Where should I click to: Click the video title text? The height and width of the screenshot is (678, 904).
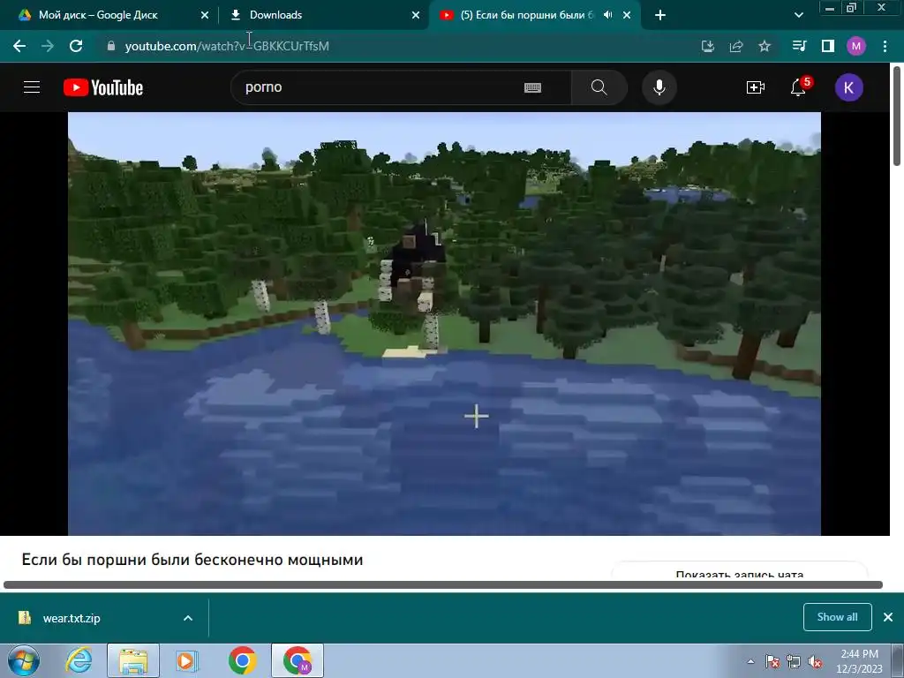192,560
